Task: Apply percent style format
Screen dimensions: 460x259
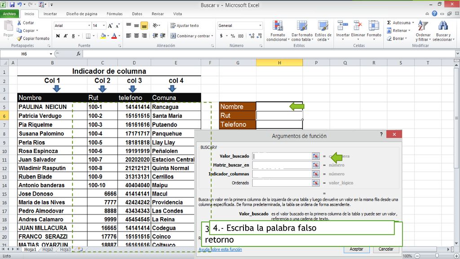Action: coord(233,36)
